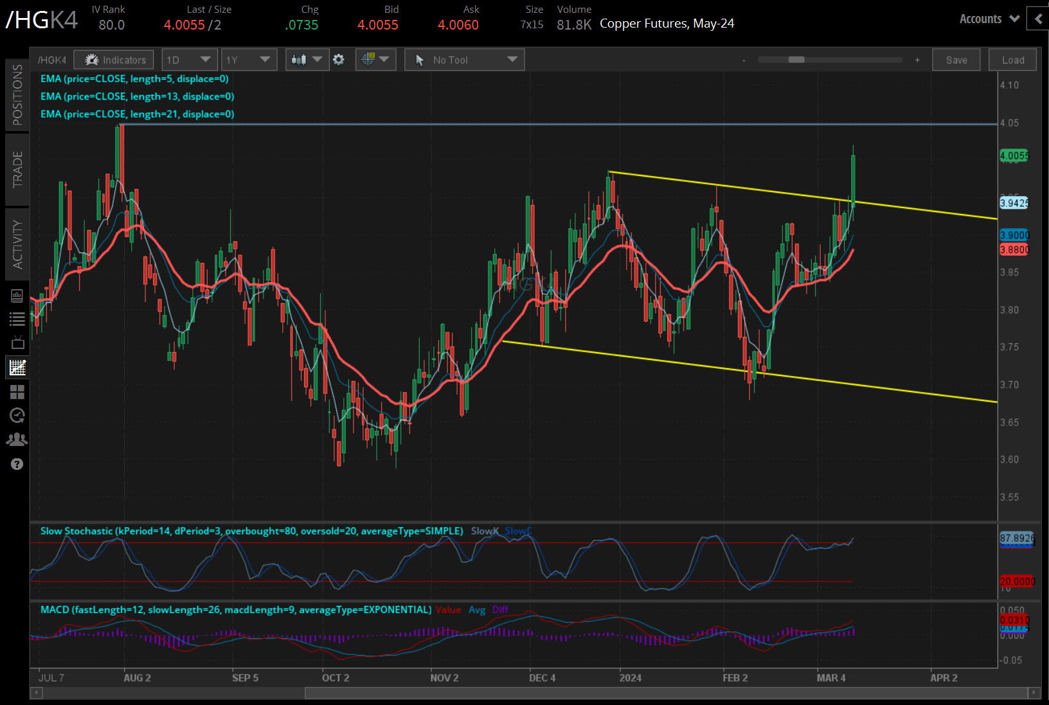The height and width of the screenshot is (705, 1049).
Task: Open the book with bar chart sidebar icon
Action: pos(17,296)
